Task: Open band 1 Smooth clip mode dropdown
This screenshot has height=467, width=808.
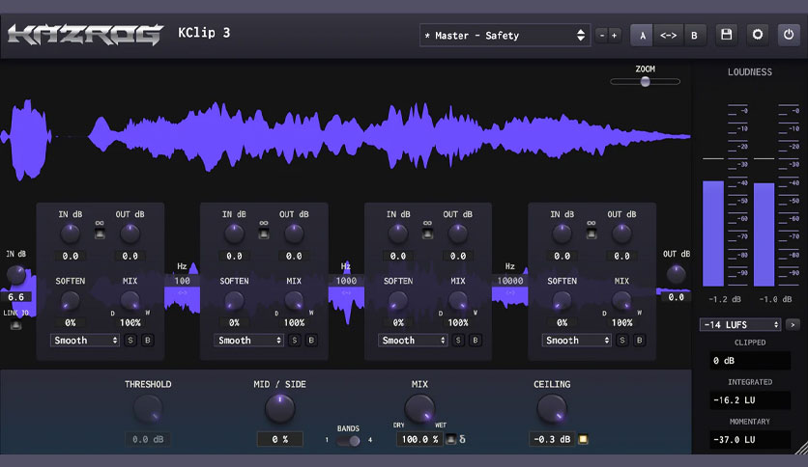Action: coord(84,341)
